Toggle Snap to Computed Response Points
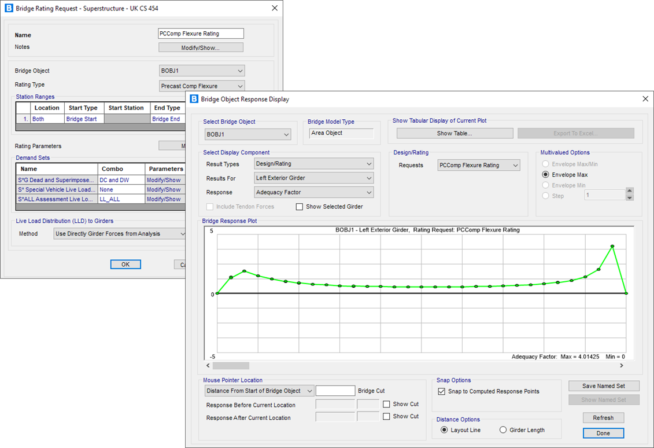This screenshot has height=448, width=654. [442, 391]
